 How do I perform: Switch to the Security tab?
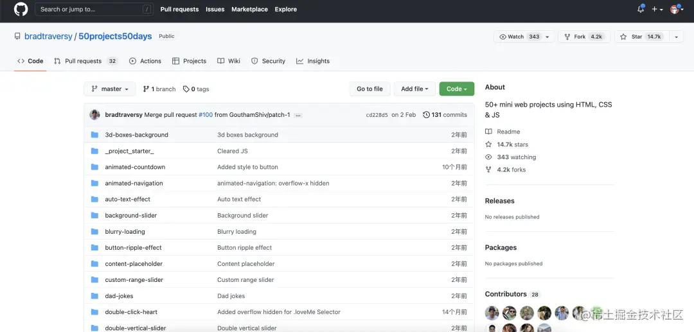tap(268, 61)
